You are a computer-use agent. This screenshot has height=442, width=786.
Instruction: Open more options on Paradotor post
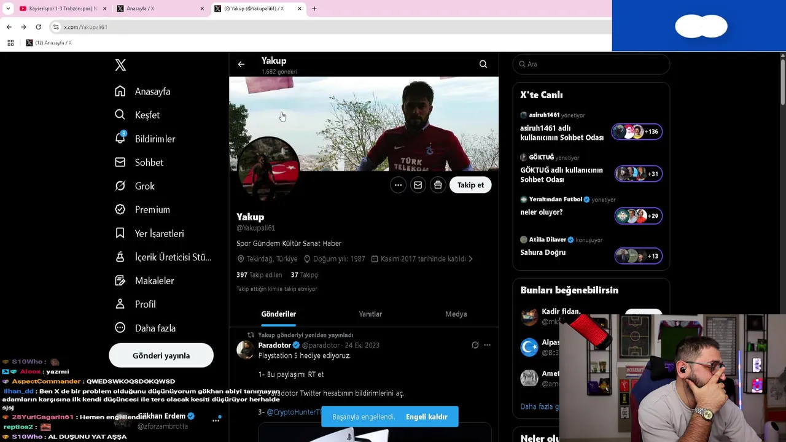487,345
